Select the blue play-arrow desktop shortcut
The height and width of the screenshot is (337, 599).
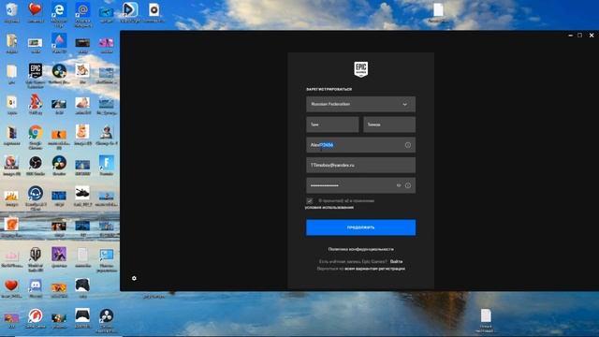click(x=130, y=12)
